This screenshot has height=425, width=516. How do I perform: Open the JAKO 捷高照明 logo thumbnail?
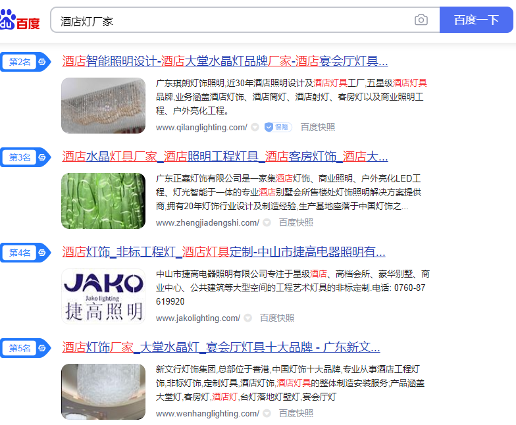[x=103, y=296]
